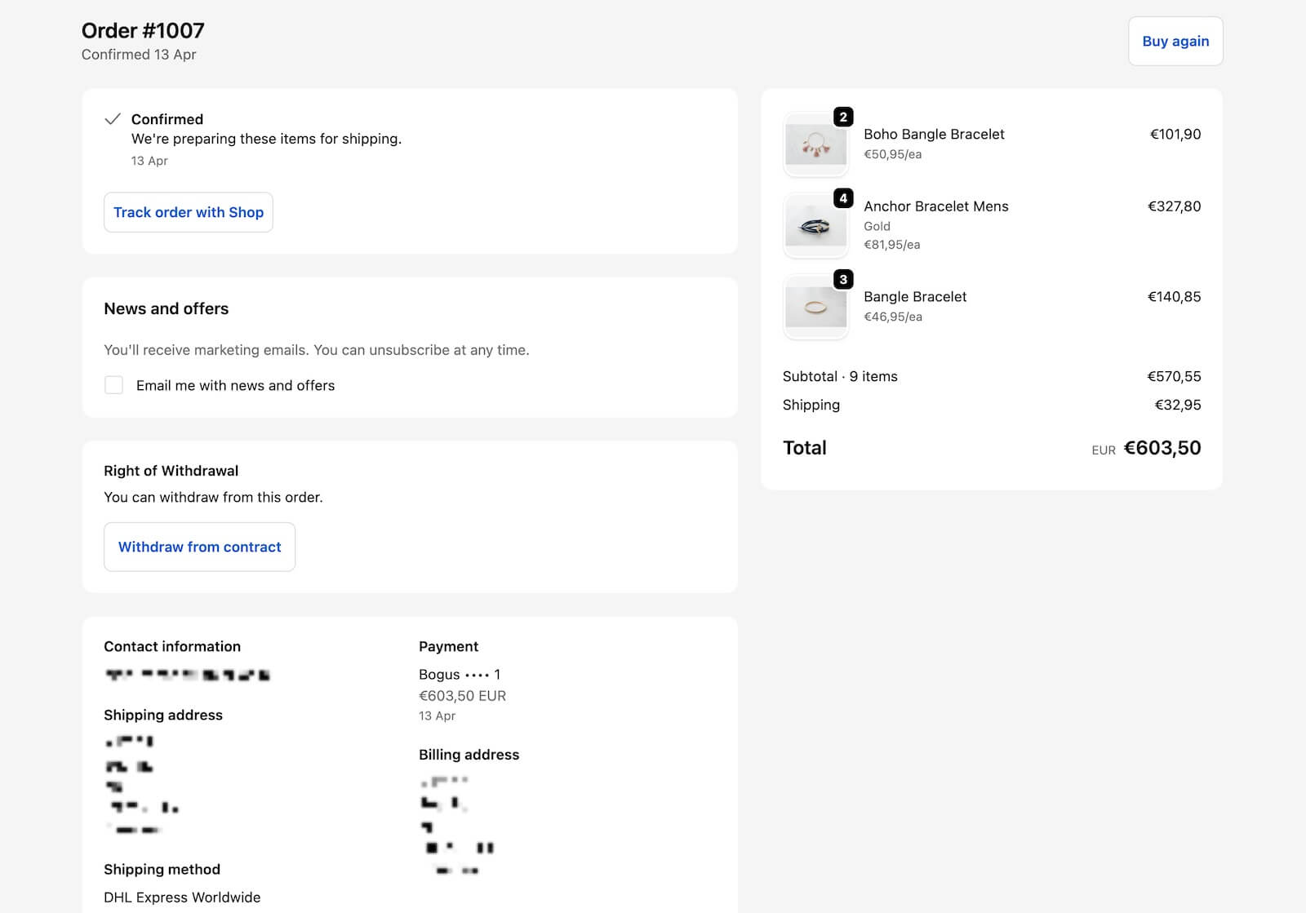Click the quantity badge showing 4 items
This screenshot has height=913, width=1306.
(x=844, y=196)
